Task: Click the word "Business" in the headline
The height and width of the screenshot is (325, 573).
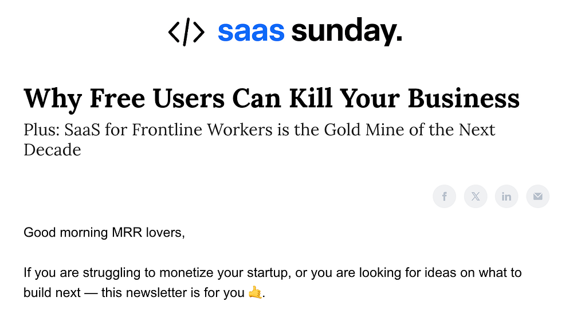Action: pos(464,98)
